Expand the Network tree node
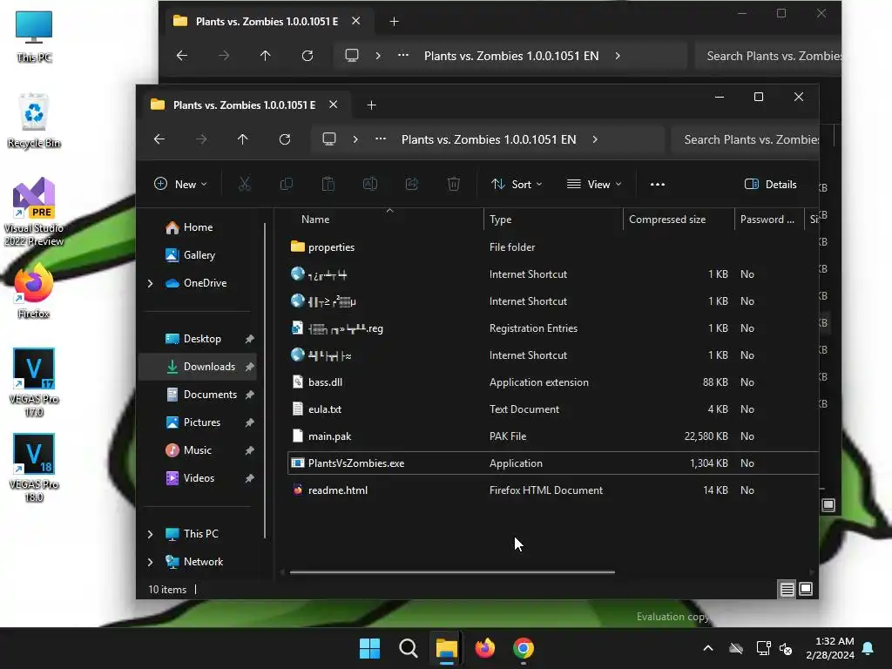892x669 pixels. (150, 562)
